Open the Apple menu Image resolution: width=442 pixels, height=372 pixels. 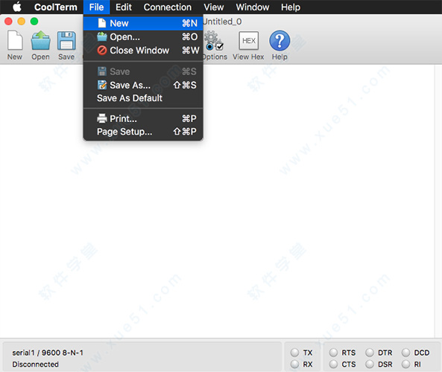[x=17, y=7]
